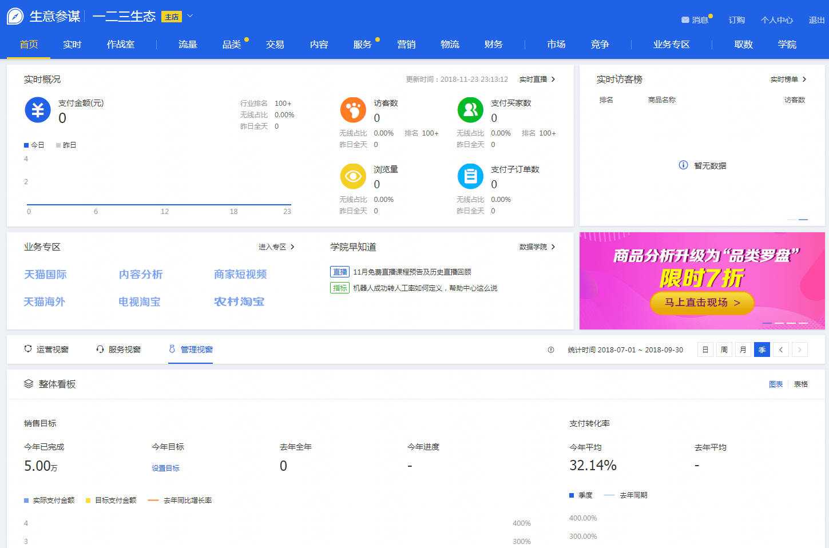
Task: Open 实时直播 via its arrow link
Action: [x=538, y=80]
